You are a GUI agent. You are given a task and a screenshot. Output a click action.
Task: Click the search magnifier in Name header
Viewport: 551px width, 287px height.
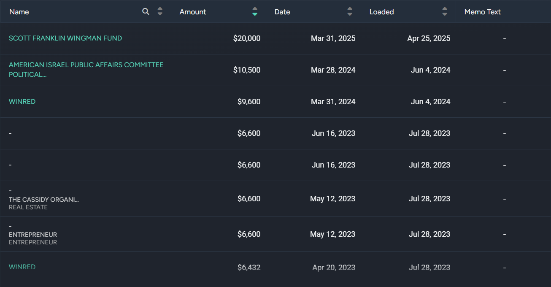click(146, 11)
